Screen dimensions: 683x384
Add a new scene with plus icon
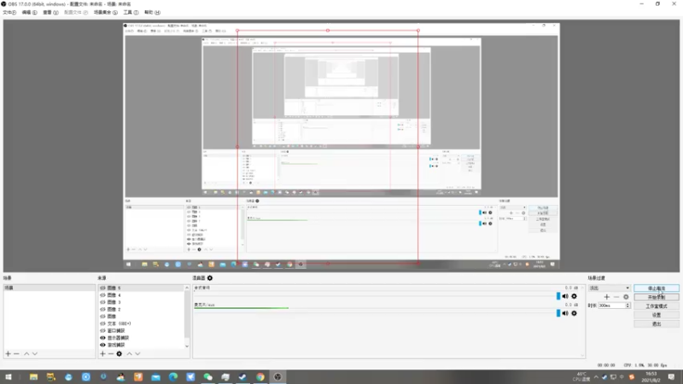pos(8,354)
